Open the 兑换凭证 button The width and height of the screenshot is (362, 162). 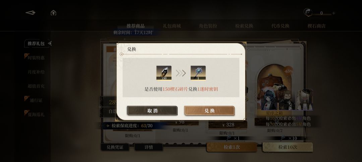(x=115, y=147)
